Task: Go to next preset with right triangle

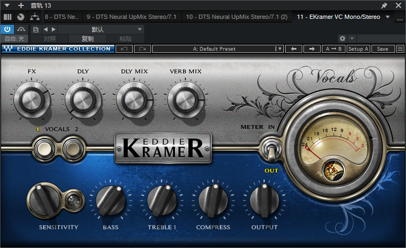Action: tap(53, 29)
